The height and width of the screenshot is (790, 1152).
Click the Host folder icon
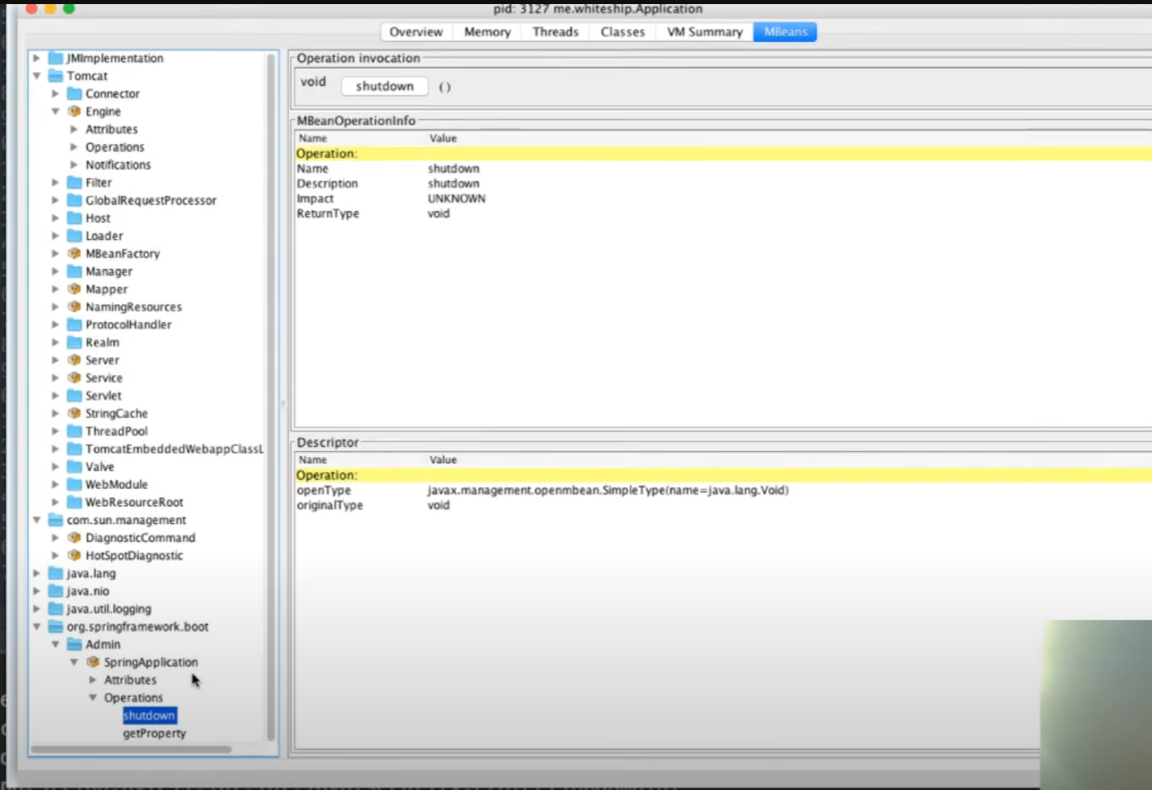coord(75,219)
